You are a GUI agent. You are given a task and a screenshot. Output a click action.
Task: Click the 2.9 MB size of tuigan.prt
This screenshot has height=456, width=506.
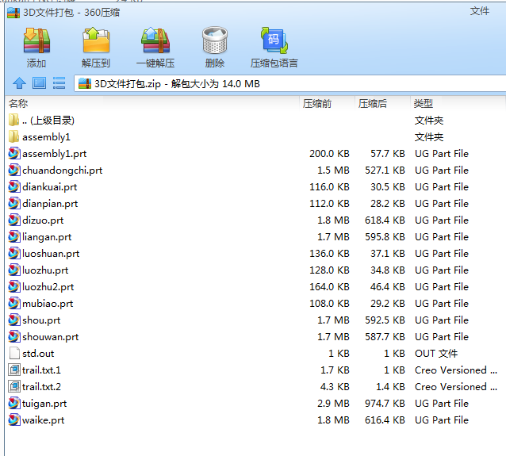pos(333,404)
